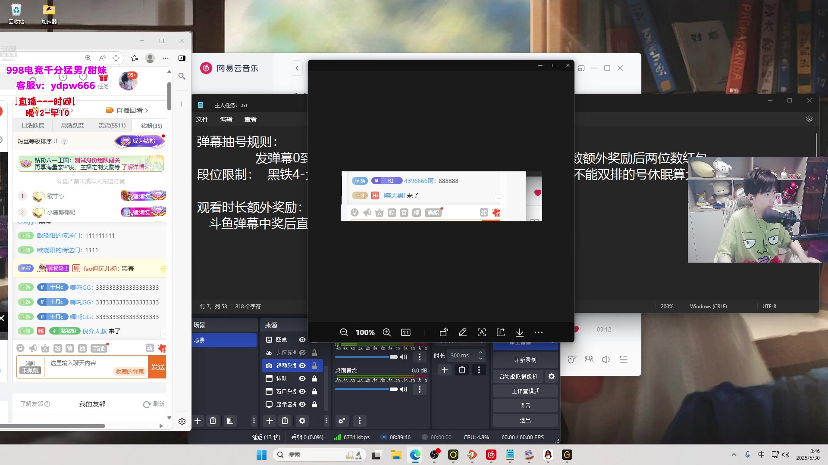The height and width of the screenshot is (465, 828).
Task: Share the image from the viewer toolbar
Action: 501,332
